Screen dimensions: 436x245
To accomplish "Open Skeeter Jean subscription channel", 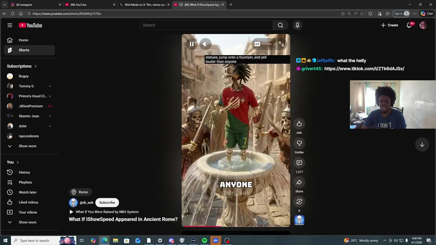I will point(29,116).
